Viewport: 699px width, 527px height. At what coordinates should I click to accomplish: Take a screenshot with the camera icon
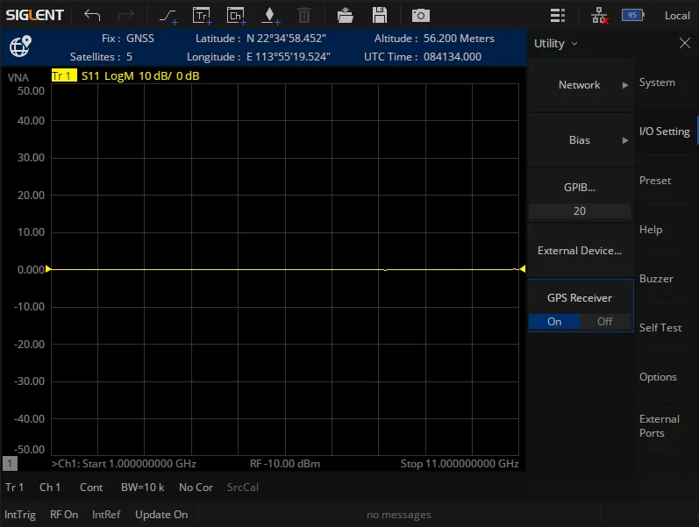[x=421, y=15]
